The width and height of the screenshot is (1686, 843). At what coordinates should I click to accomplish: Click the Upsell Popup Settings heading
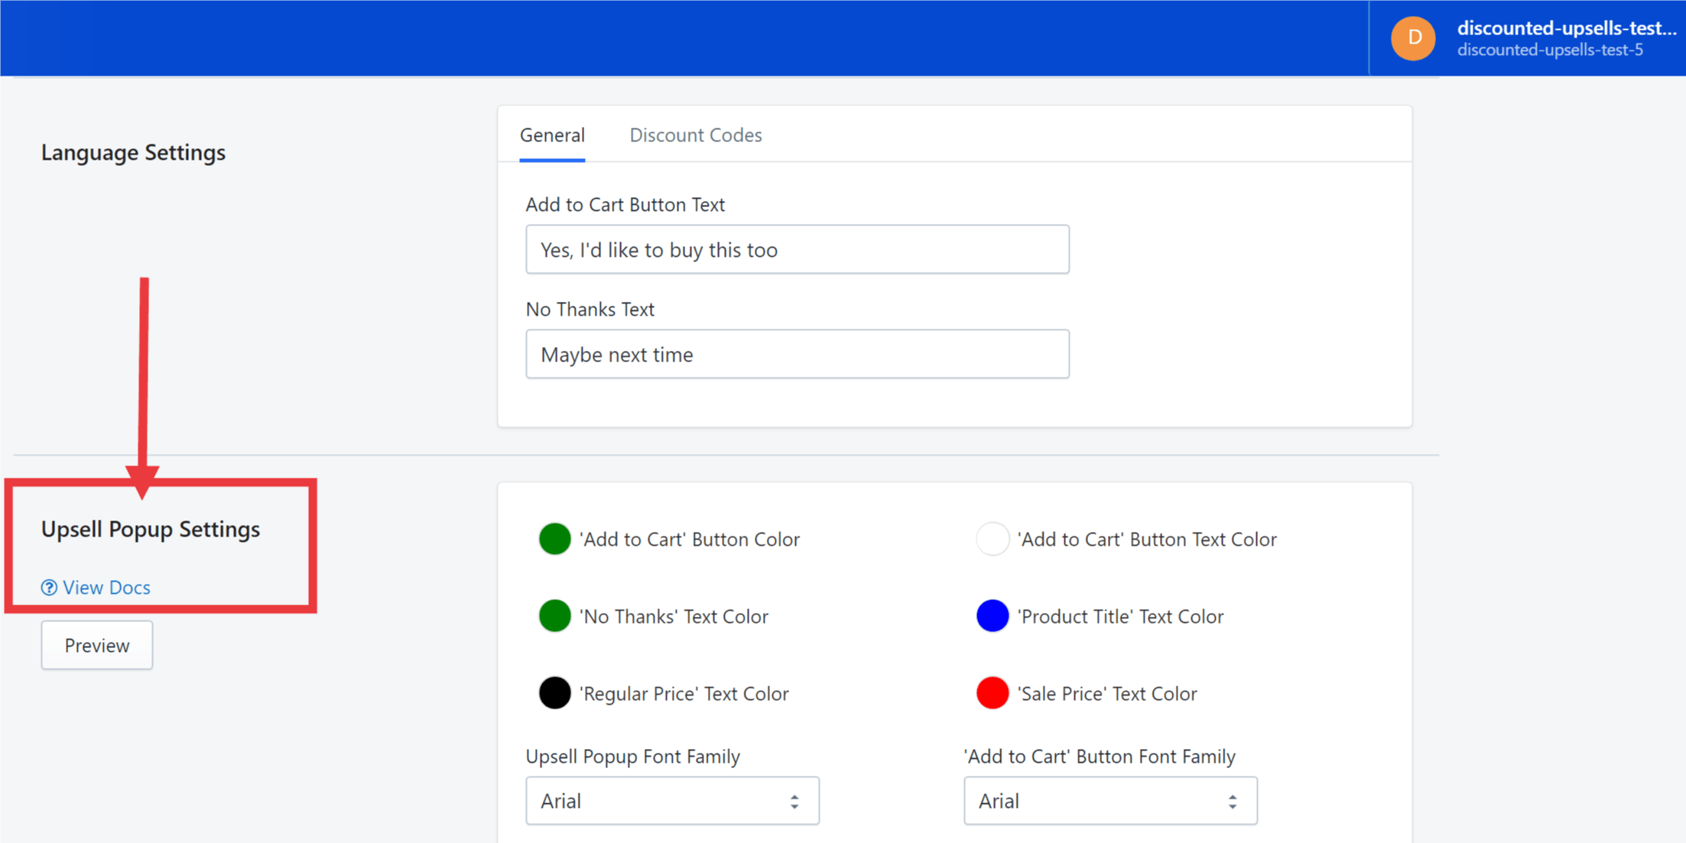[x=151, y=529]
